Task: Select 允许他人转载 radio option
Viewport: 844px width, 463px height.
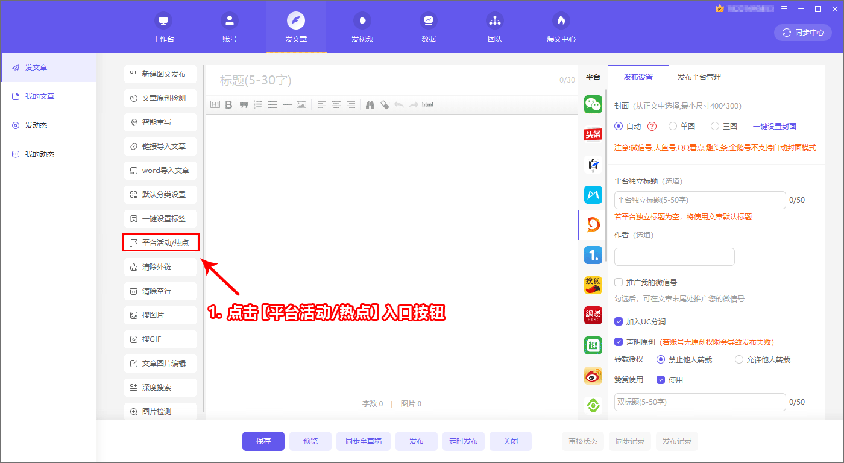Action: click(x=739, y=359)
